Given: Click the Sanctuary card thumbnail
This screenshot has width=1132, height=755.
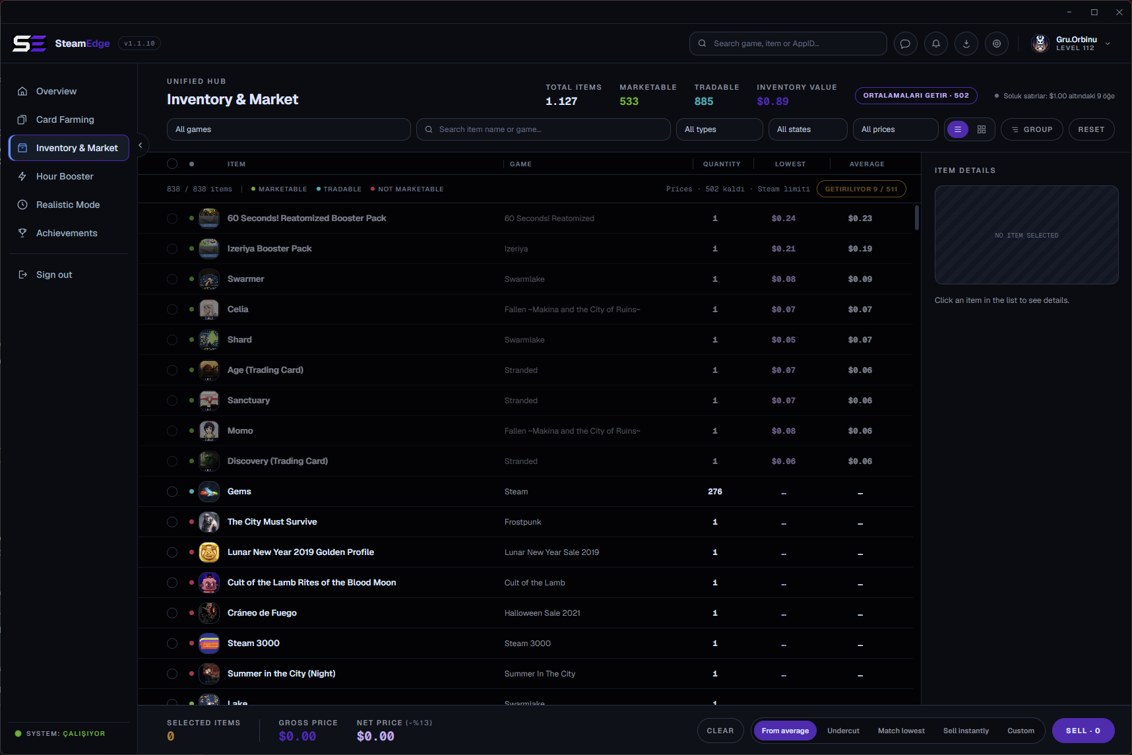Looking at the screenshot, I should tap(209, 401).
